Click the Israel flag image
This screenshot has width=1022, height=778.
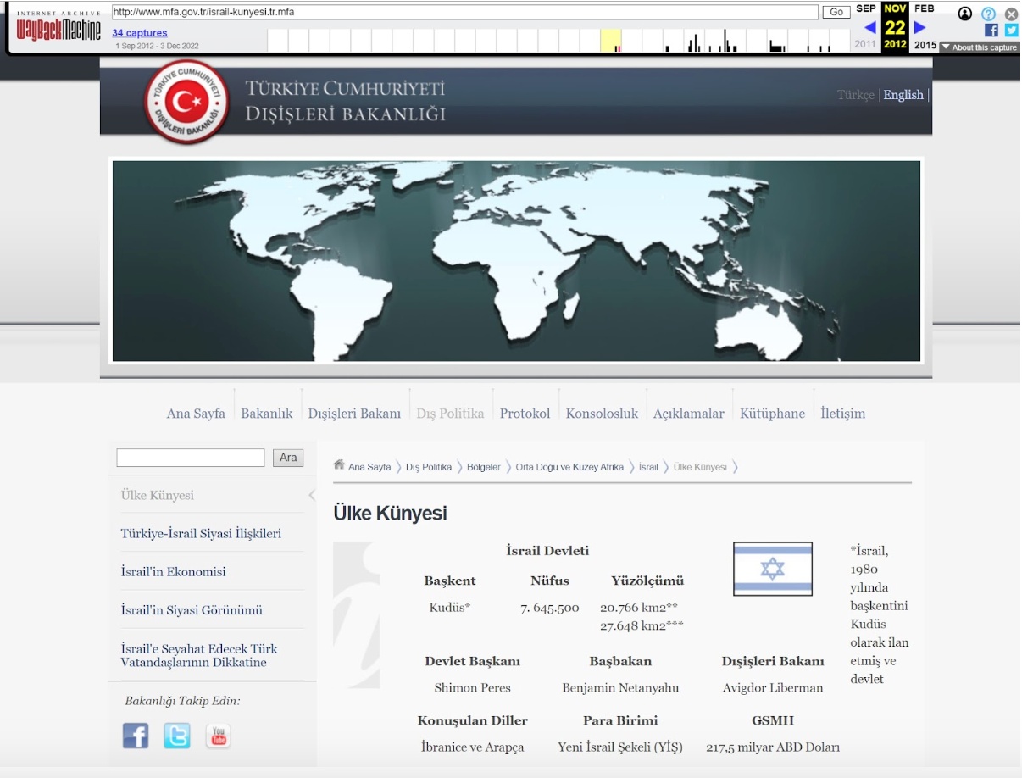(x=773, y=569)
